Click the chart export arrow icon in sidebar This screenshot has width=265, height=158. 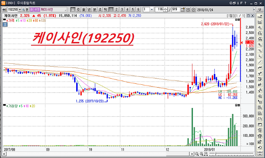pyautogui.click(x=260, y=142)
